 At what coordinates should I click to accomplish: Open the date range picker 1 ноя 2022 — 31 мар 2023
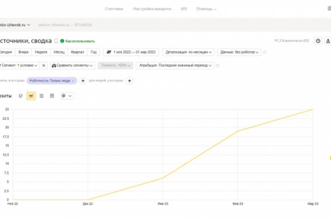pyautogui.click(x=131, y=52)
